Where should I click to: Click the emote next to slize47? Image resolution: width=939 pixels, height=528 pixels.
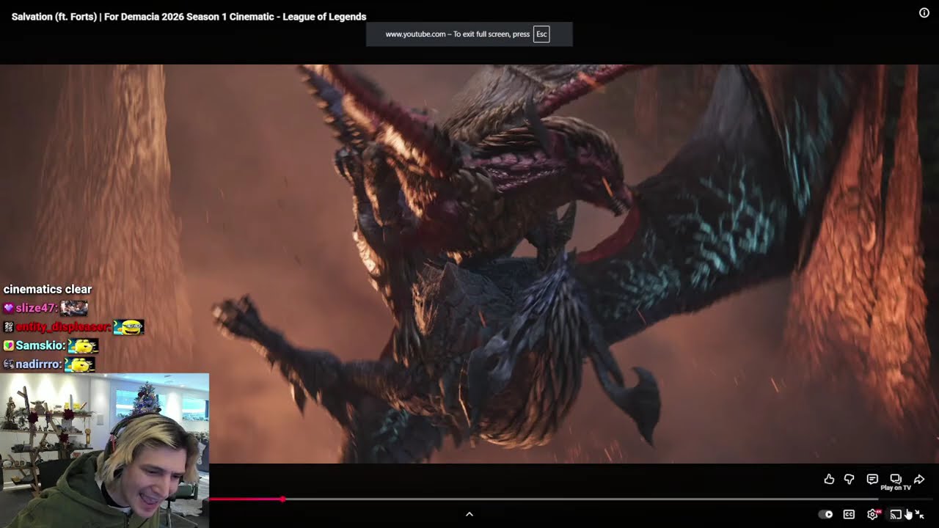(x=74, y=308)
